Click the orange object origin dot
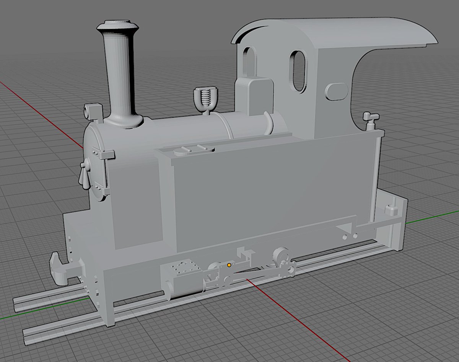Viewport: 459px width, 362px height. 229,264
